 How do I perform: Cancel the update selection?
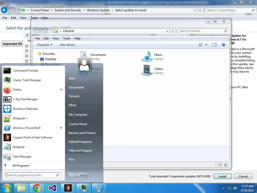243,176
